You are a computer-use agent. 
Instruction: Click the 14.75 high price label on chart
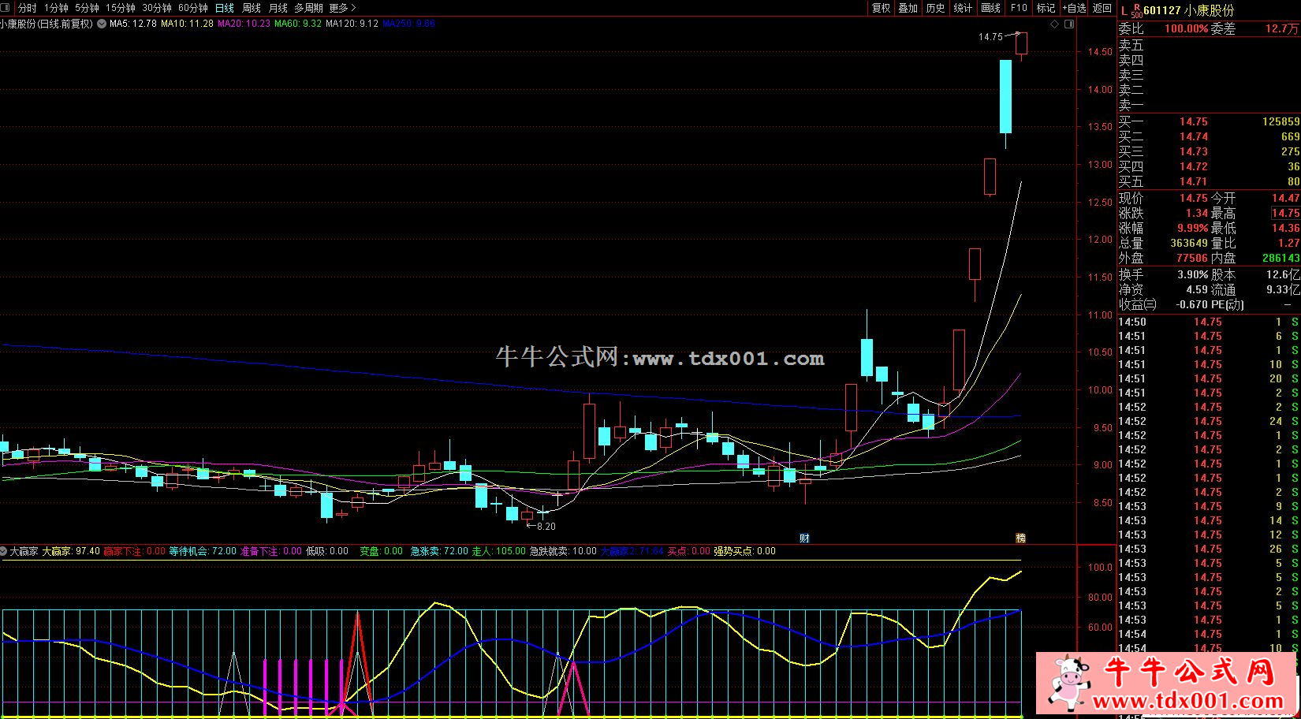[990, 36]
